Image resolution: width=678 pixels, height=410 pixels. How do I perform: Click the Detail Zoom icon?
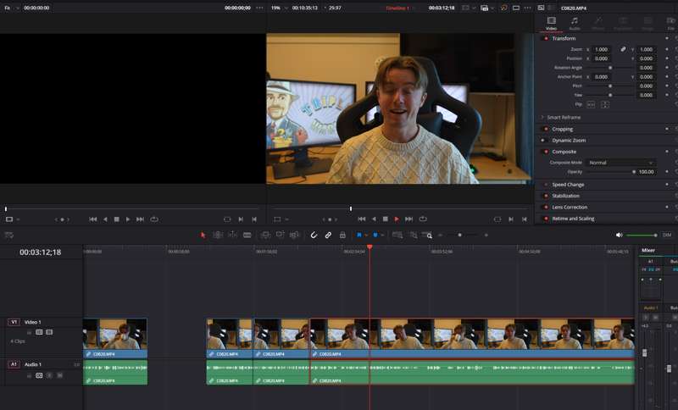(414, 235)
